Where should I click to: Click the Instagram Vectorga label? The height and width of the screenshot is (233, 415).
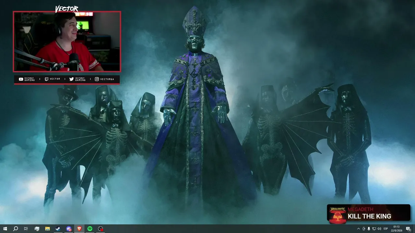104,79
